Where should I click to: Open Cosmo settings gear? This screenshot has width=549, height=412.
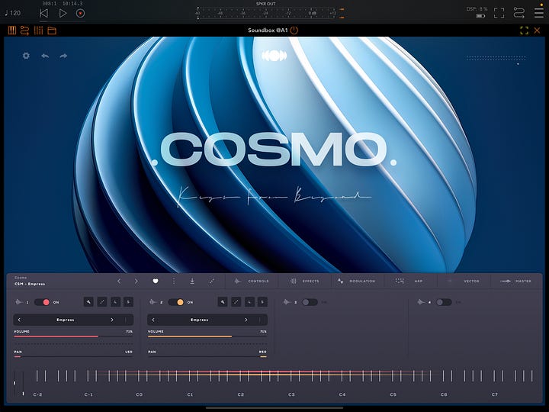26,56
